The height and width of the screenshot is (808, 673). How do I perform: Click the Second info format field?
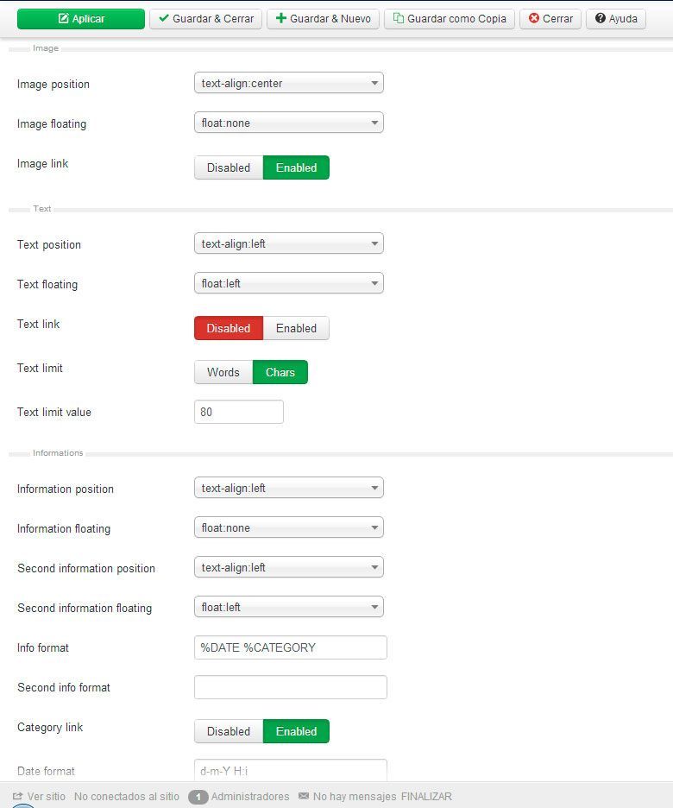291,687
